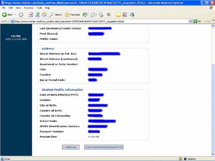Open the History clock icon
Screen dimensions: 215x161
click(85, 14)
